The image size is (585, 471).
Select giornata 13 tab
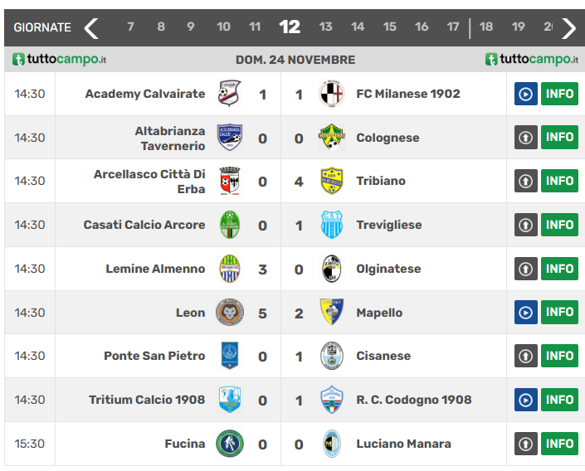pyautogui.click(x=325, y=27)
